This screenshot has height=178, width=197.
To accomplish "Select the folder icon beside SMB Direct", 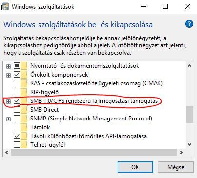I will click(x=24, y=110).
